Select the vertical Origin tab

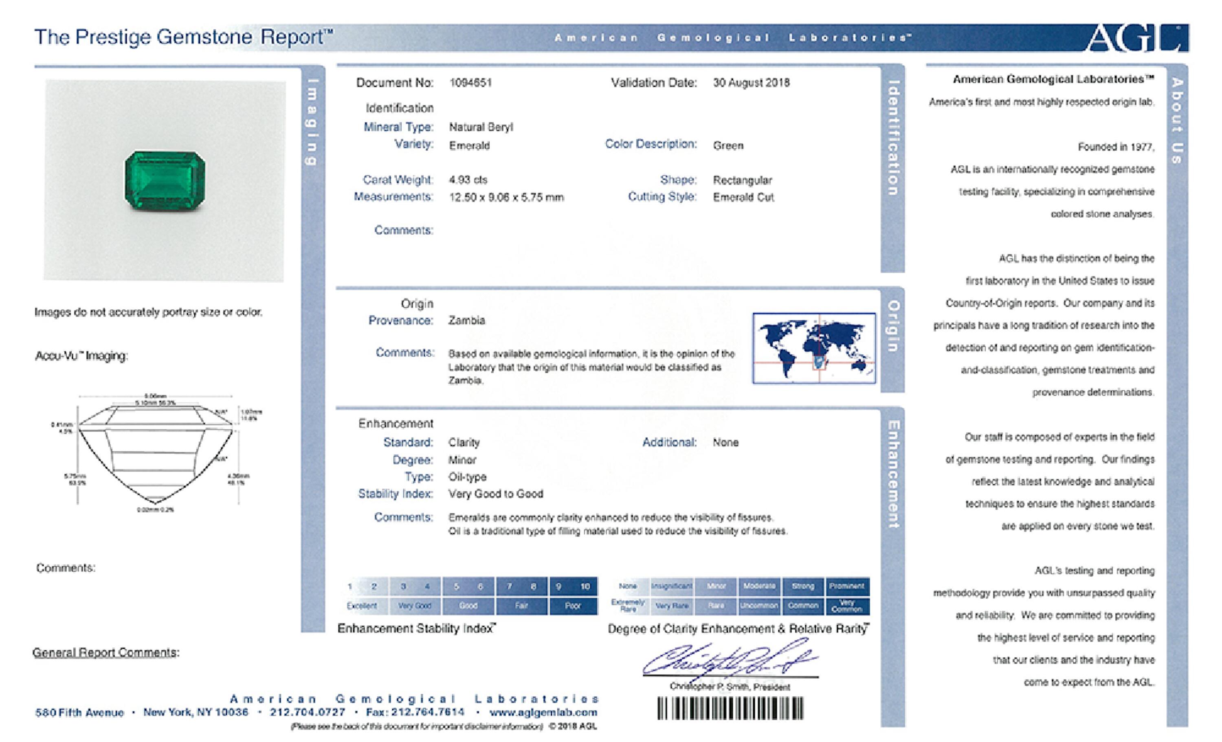893,326
